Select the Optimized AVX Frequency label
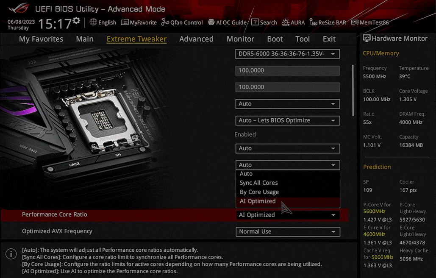436x278 pixels. pyautogui.click(x=57, y=231)
